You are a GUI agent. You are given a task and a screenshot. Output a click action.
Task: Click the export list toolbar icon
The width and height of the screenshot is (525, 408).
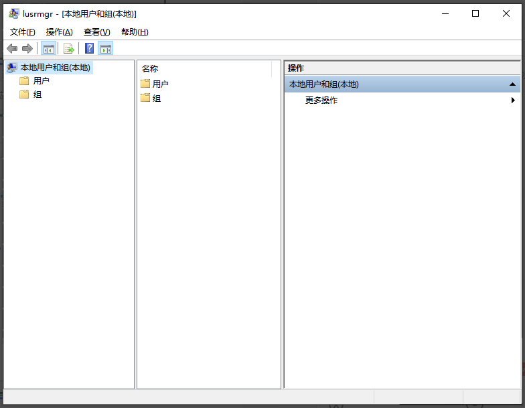68,49
